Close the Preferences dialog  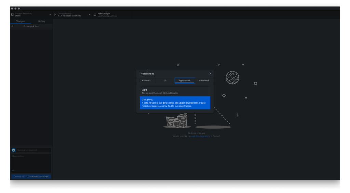click(210, 74)
